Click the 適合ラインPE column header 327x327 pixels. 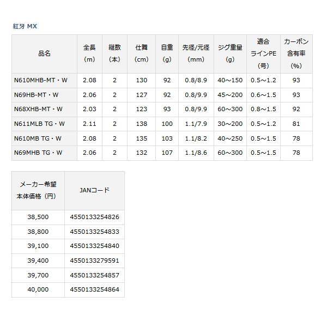[263, 54]
